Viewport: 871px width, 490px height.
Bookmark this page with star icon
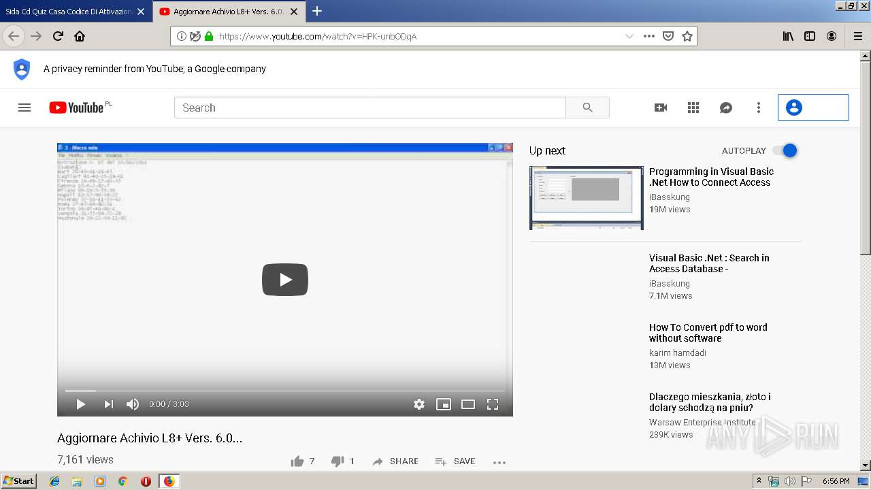coord(687,36)
